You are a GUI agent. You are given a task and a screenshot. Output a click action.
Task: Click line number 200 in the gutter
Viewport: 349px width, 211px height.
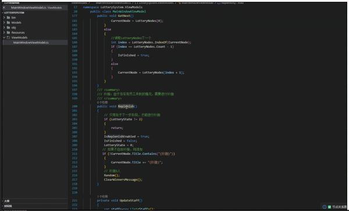pyautogui.click(x=75, y=107)
